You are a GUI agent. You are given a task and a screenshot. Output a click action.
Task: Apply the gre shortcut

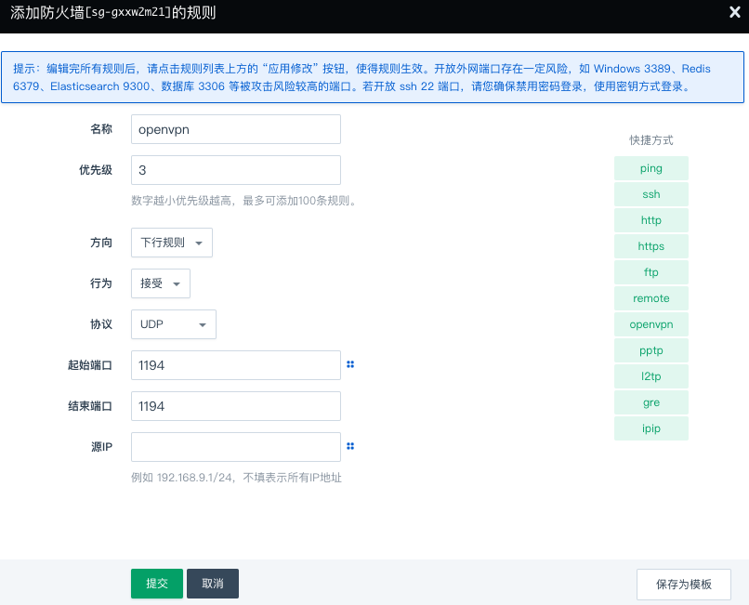pyautogui.click(x=651, y=402)
